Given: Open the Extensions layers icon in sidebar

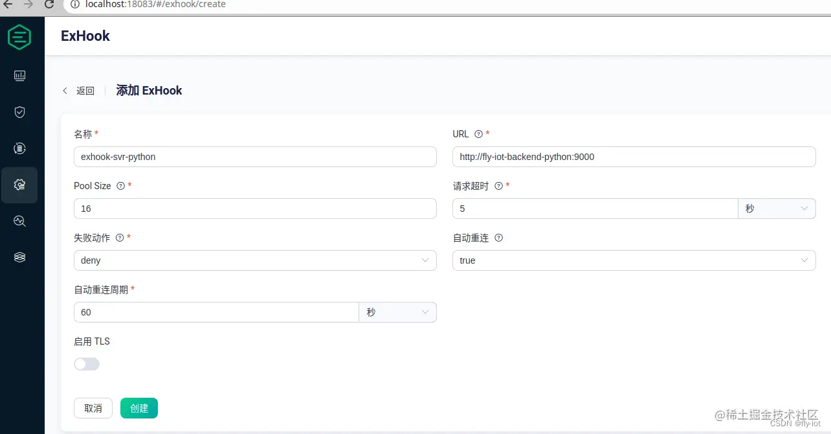Looking at the screenshot, I should (19, 257).
